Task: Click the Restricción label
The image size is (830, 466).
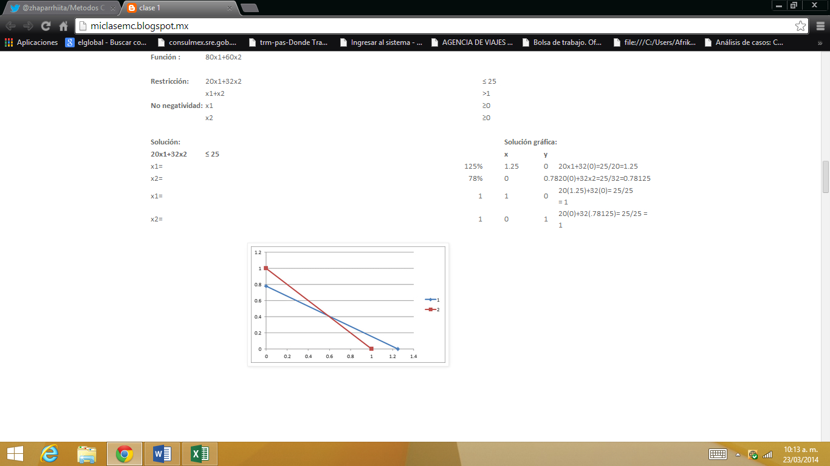Action: click(x=170, y=81)
